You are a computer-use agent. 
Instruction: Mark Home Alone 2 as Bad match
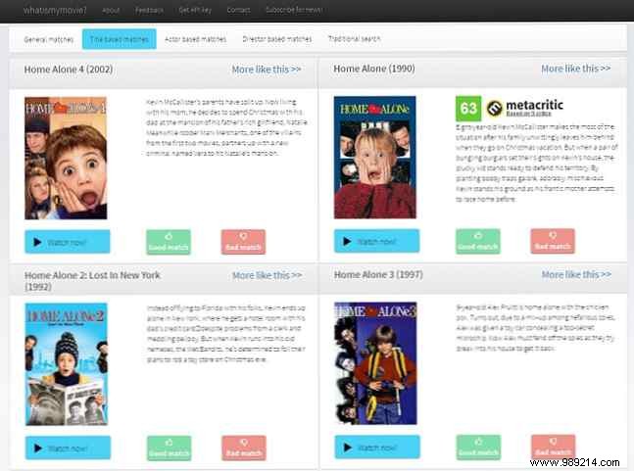click(244, 447)
